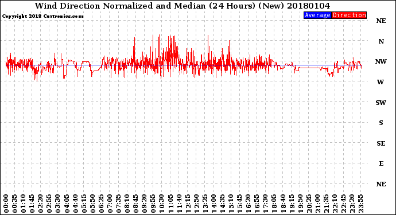Click the 14:35 time axis label
The image size is (396, 215).
(222, 204)
